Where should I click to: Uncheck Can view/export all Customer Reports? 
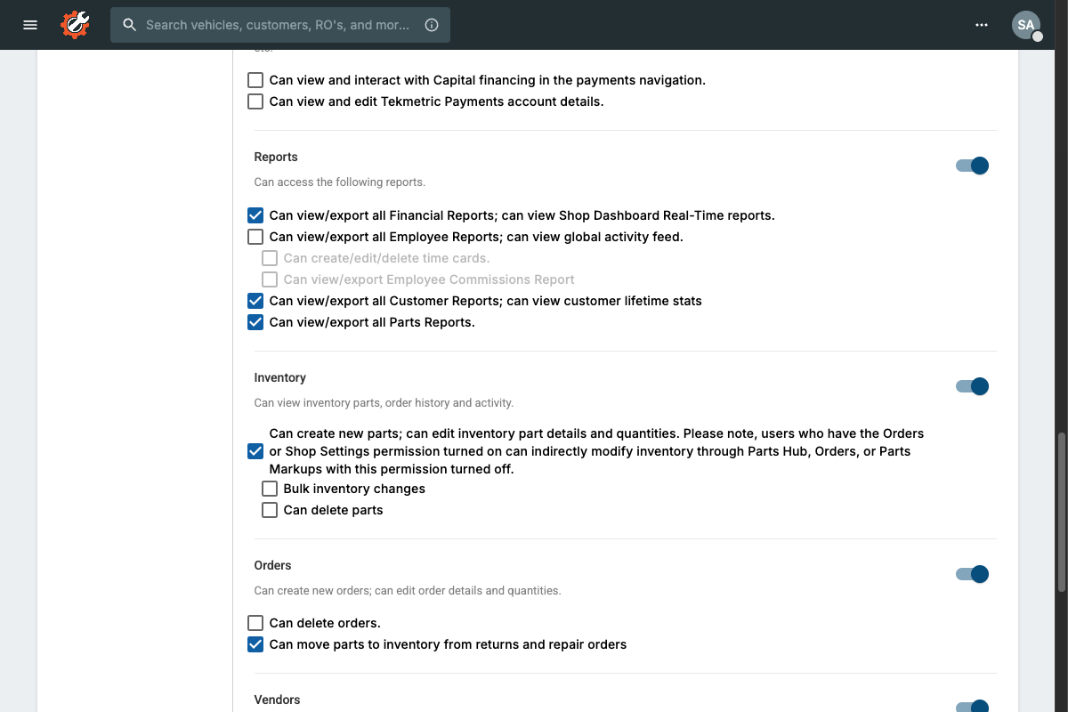point(255,301)
